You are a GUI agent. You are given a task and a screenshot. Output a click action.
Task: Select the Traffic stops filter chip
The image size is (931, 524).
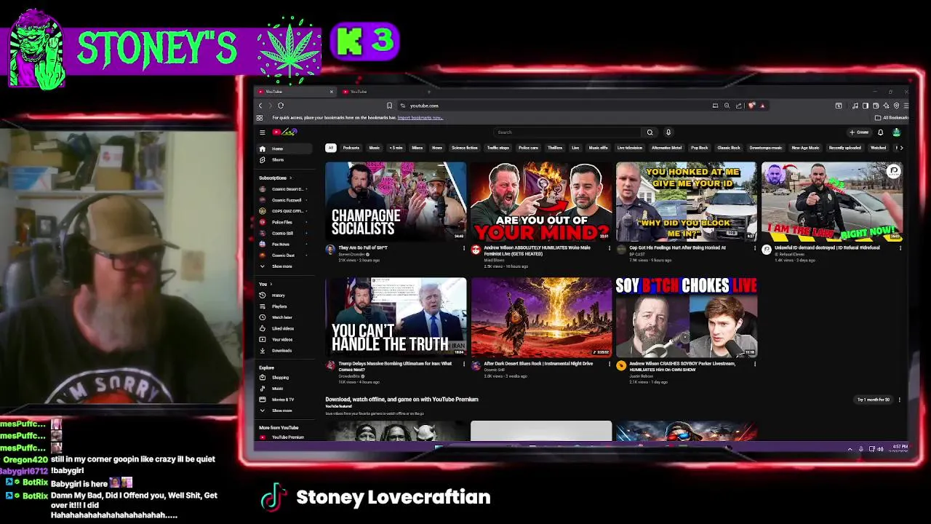tap(498, 148)
